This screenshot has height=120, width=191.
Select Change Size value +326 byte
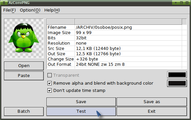pos(87,59)
